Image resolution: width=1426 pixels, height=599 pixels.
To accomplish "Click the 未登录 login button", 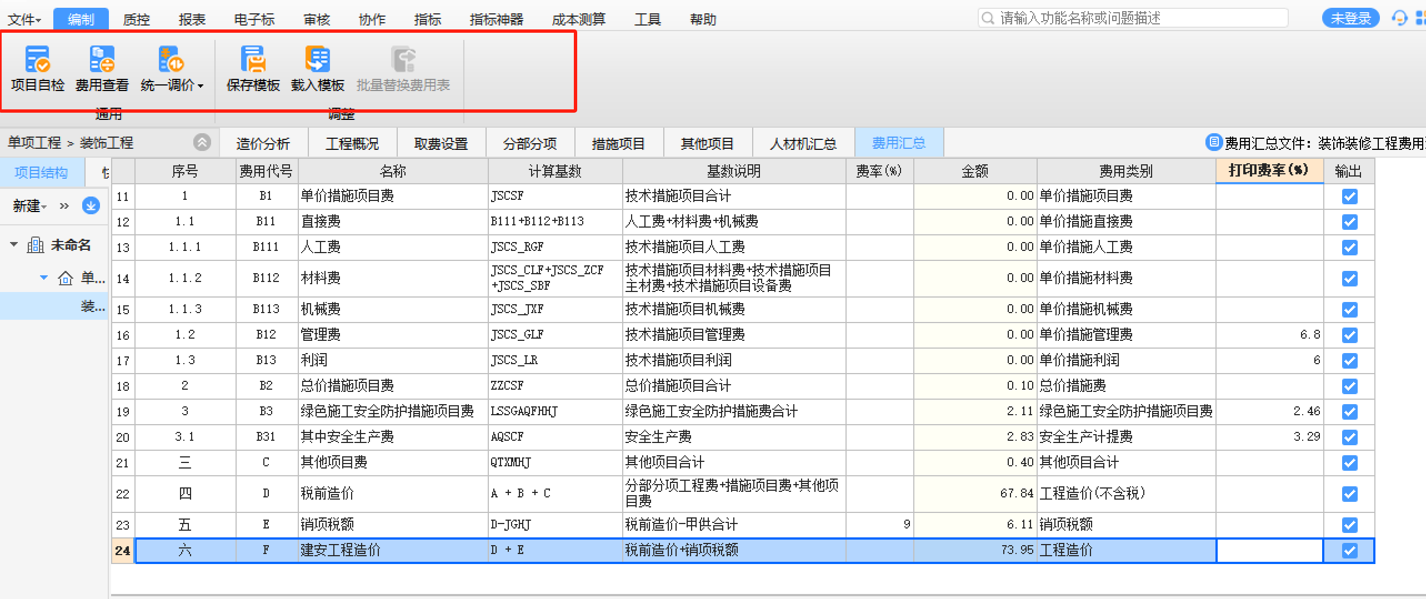I will pos(1350,18).
